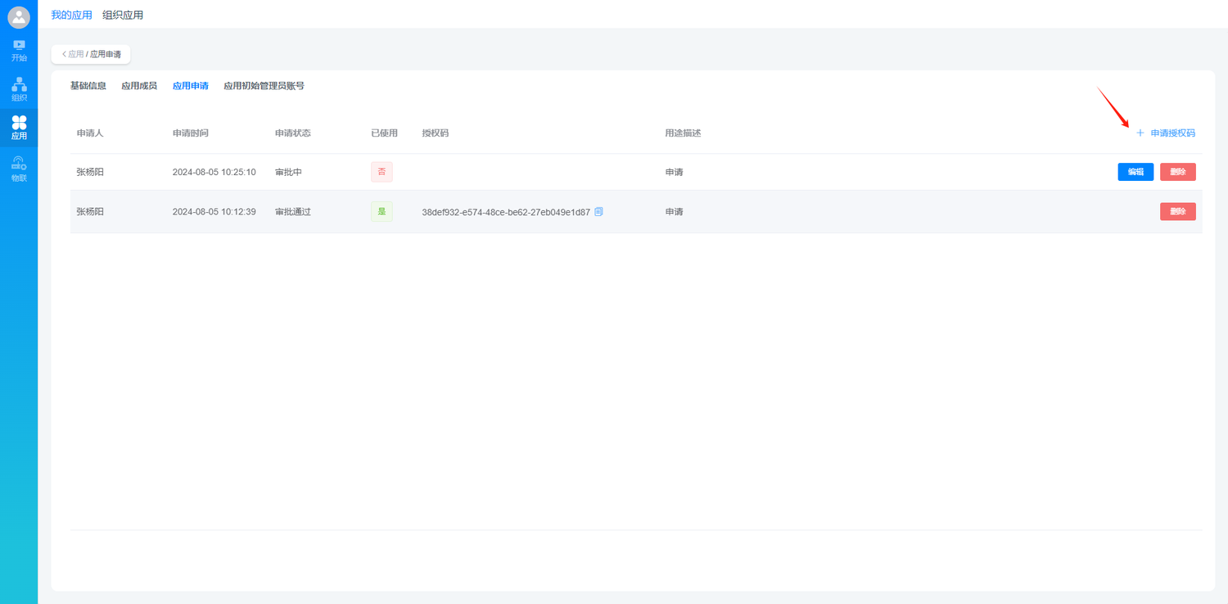Copy the authorization code with copy icon
The height and width of the screenshot is (604, 1228).
coord(598,212)
